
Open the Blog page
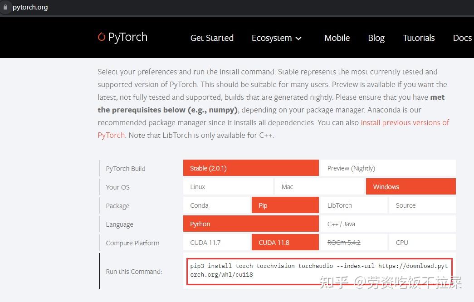[376, 38]
